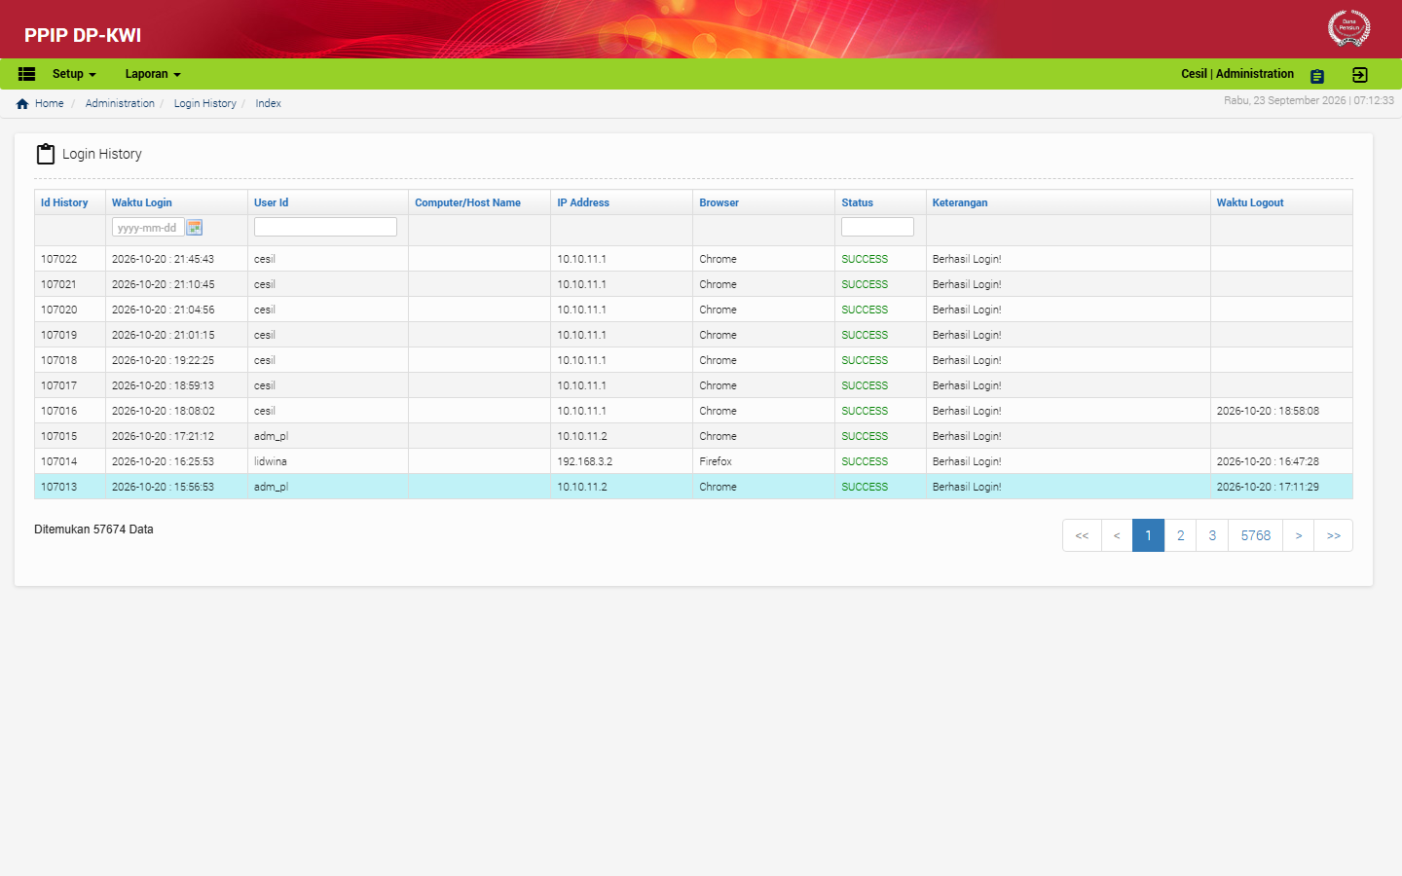Viewport: 1402px width, 876px height.
Task: Select row with Id History 107022
Action: [x=693, y=259]
